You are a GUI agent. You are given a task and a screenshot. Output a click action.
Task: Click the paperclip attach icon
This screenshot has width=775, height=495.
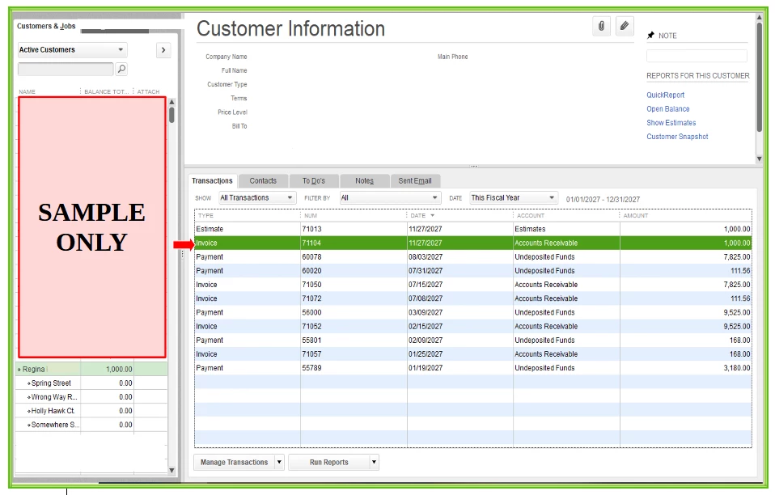pos(601,26)
